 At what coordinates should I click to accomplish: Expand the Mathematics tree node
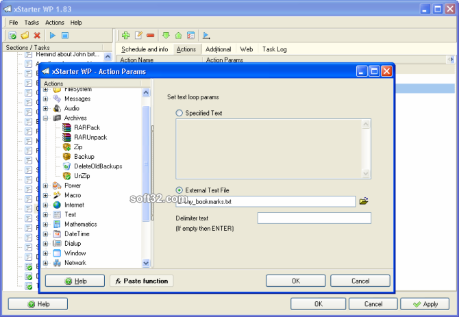[x=46, y=225]
